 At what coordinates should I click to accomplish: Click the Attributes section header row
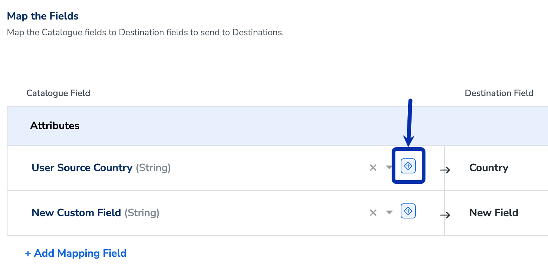click(54, 126)
